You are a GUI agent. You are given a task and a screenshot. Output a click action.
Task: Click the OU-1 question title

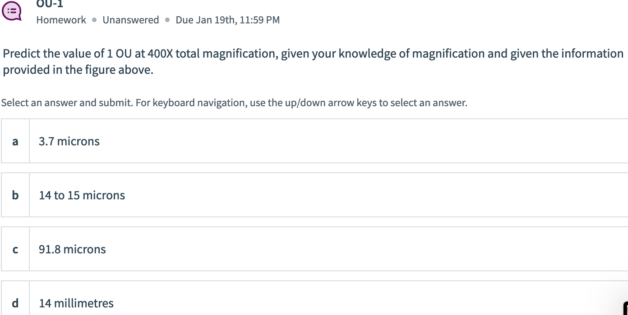coord(50,4)
